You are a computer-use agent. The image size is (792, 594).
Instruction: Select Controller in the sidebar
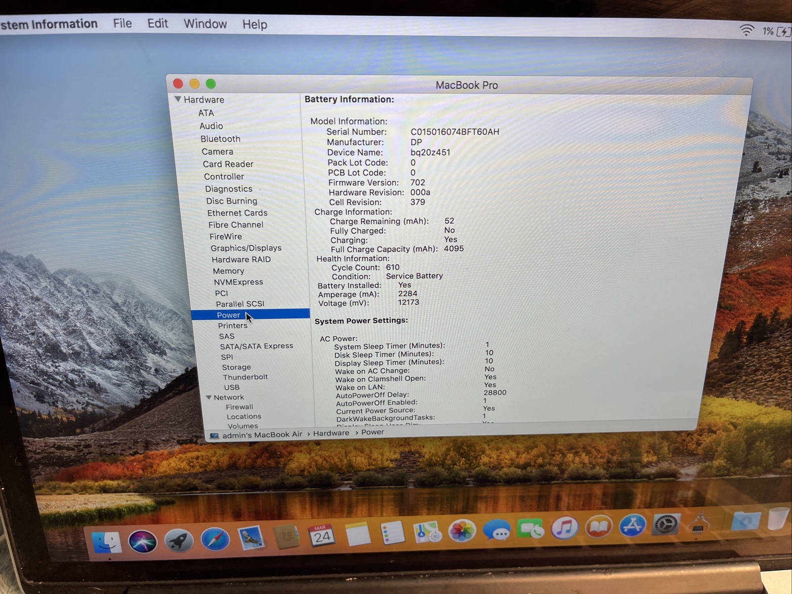click(x=224, y=176)
